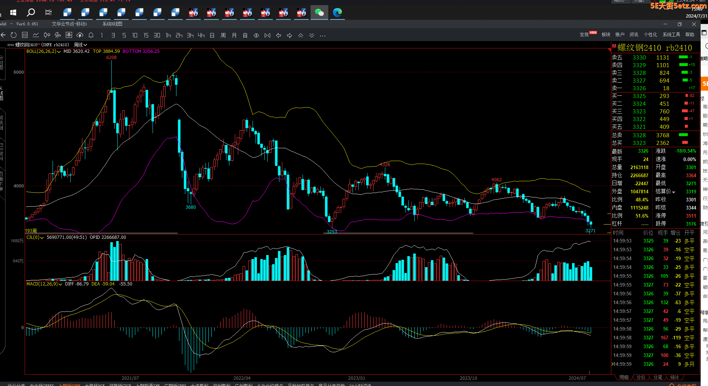Click the 发现 link with NEW badge
This screenshot has height=386, width=708.
click(584, 34)
